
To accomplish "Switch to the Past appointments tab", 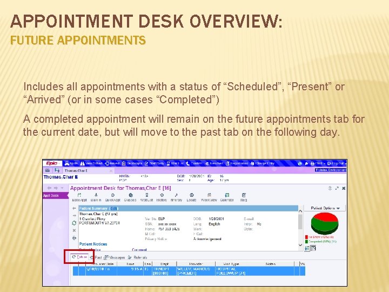I will [96, 257].
